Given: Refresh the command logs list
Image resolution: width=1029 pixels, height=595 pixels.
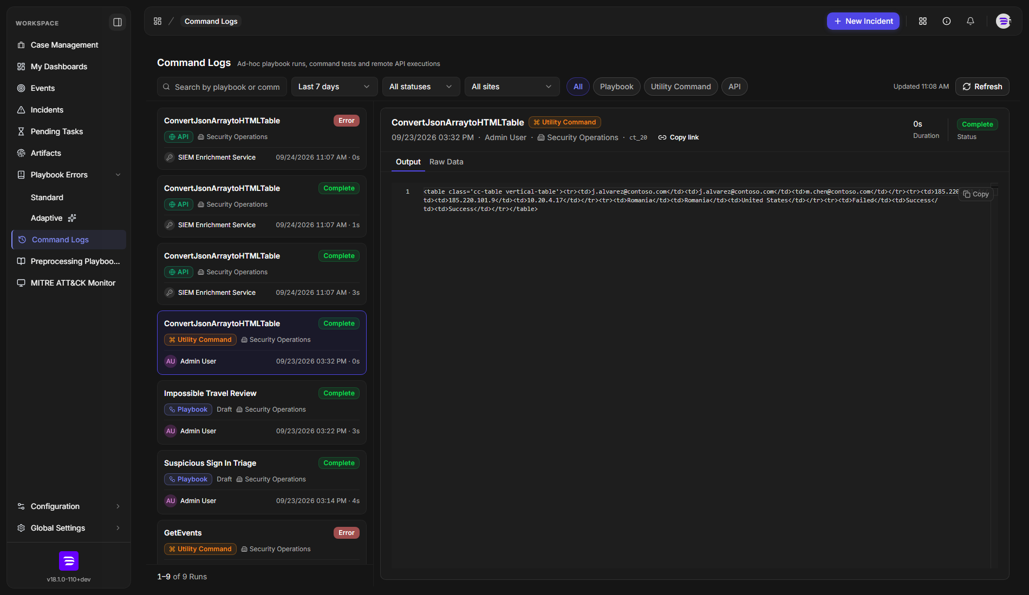Looking at the screenshot, I should [982, 87].
